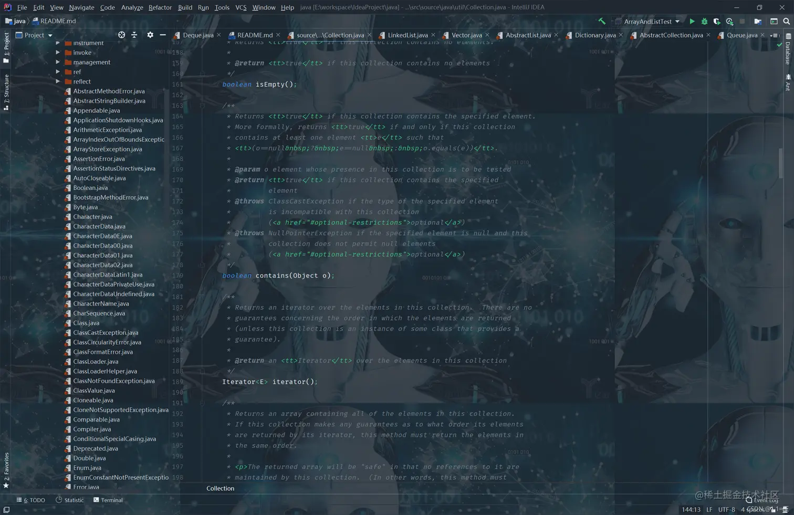Image resolution: width=794 pixels, height=515 pixels.
Task: Open the Database tool window
Action: [788, 49]
